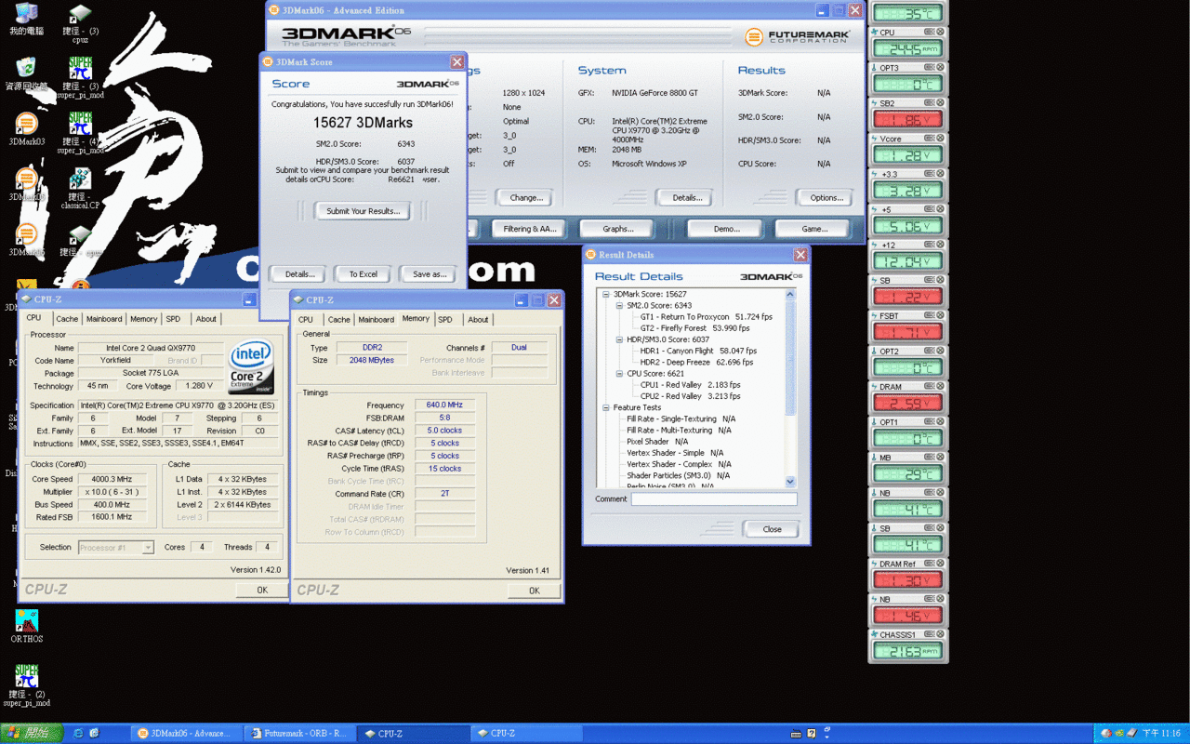Close the CPU fan speed gauge
The image size is (1190, 744).
point(940,33)
